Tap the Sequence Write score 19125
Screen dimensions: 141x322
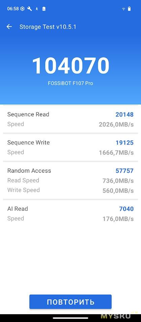point(124,143)
